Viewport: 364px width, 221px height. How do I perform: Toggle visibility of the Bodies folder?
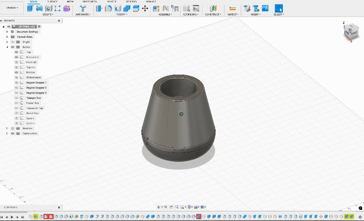coord(13,47)
